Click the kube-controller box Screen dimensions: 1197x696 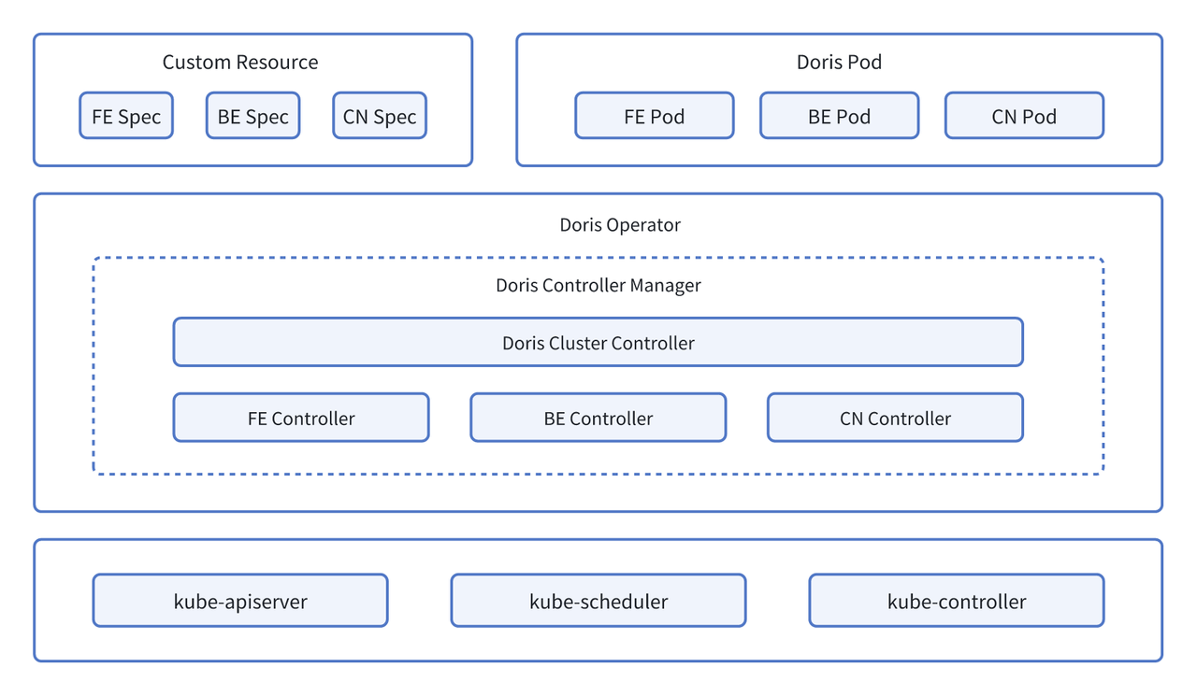[956, 601]
